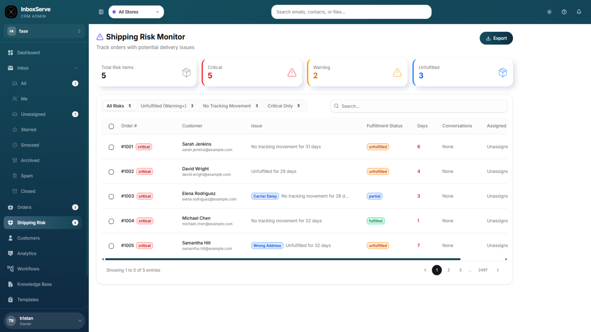Click order number #1002
The image size is (591, 332).
click(x=127, y=172)
